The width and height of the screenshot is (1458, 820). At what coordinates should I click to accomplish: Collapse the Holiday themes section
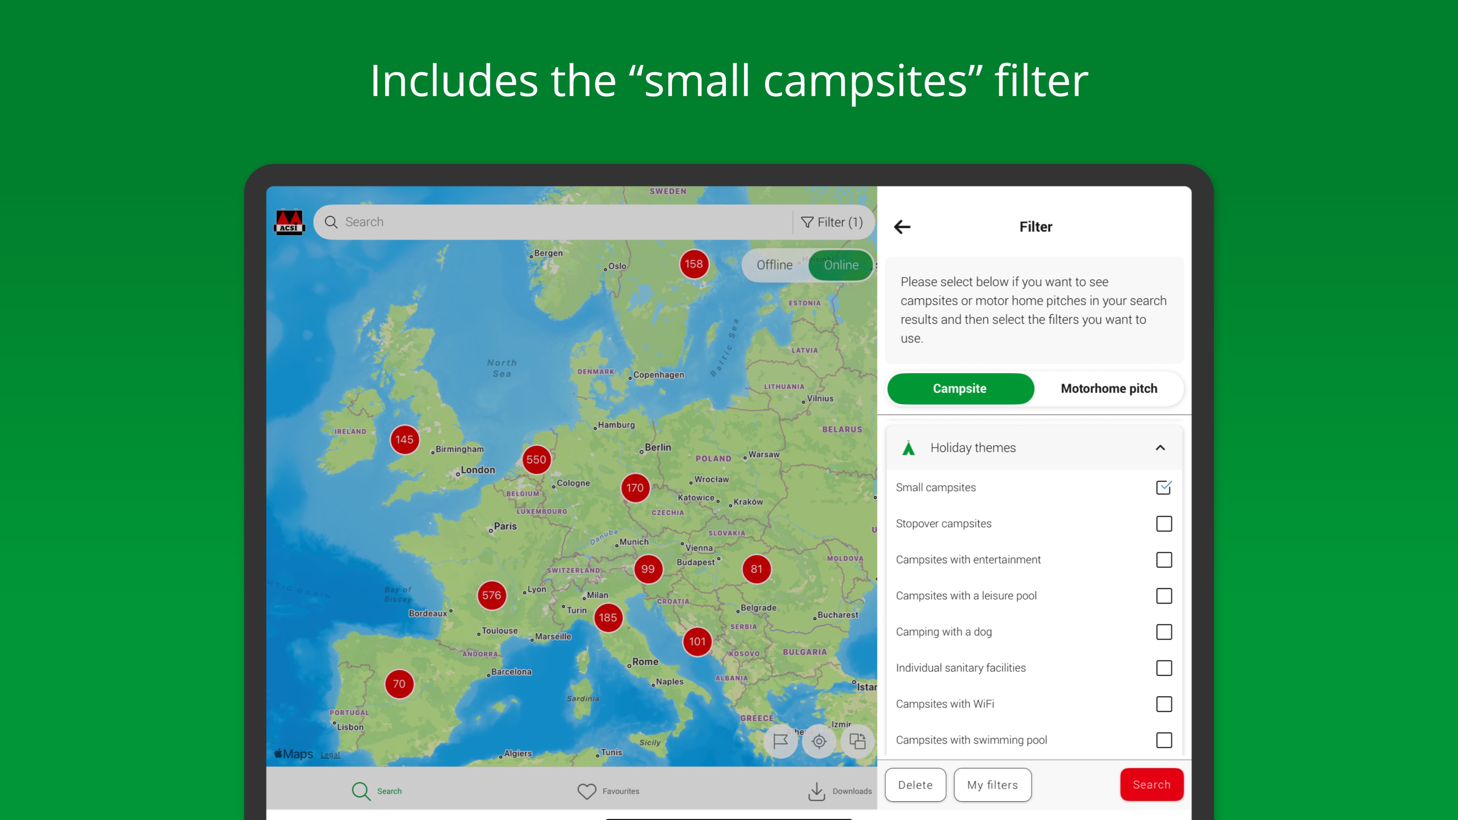pos(1160,448)
